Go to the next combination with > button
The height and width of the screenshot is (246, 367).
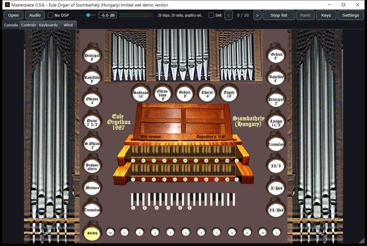[257, 15]
